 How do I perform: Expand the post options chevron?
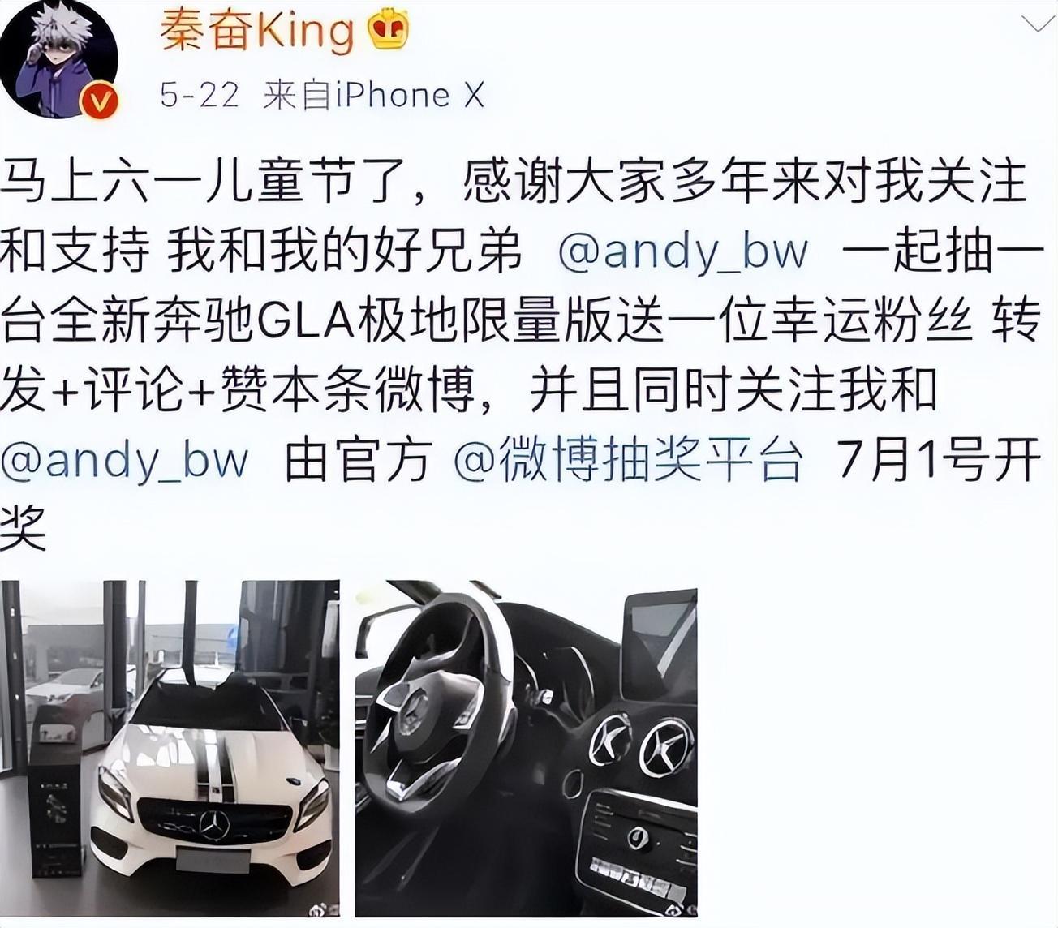[x=1037, y=26]
